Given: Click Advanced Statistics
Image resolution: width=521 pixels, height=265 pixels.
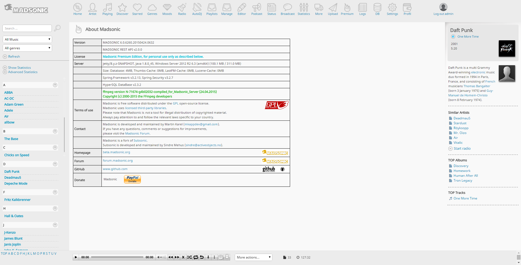Looking at the screenshot, I should [x=23, y=72].
